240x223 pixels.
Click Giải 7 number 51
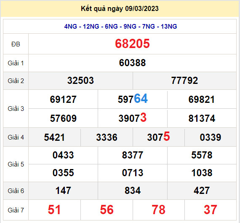coord(54,210)
